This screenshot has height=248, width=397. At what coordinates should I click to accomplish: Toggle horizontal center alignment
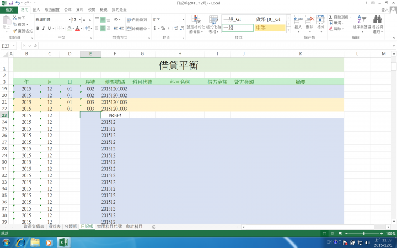click(x=103, y=28)
